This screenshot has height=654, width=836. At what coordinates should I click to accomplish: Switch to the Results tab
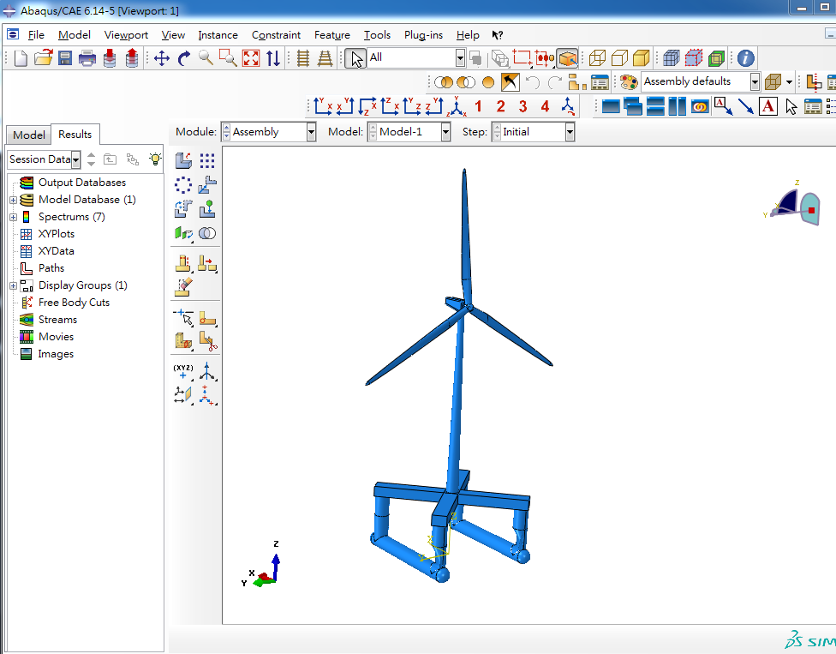pos(75,135)
